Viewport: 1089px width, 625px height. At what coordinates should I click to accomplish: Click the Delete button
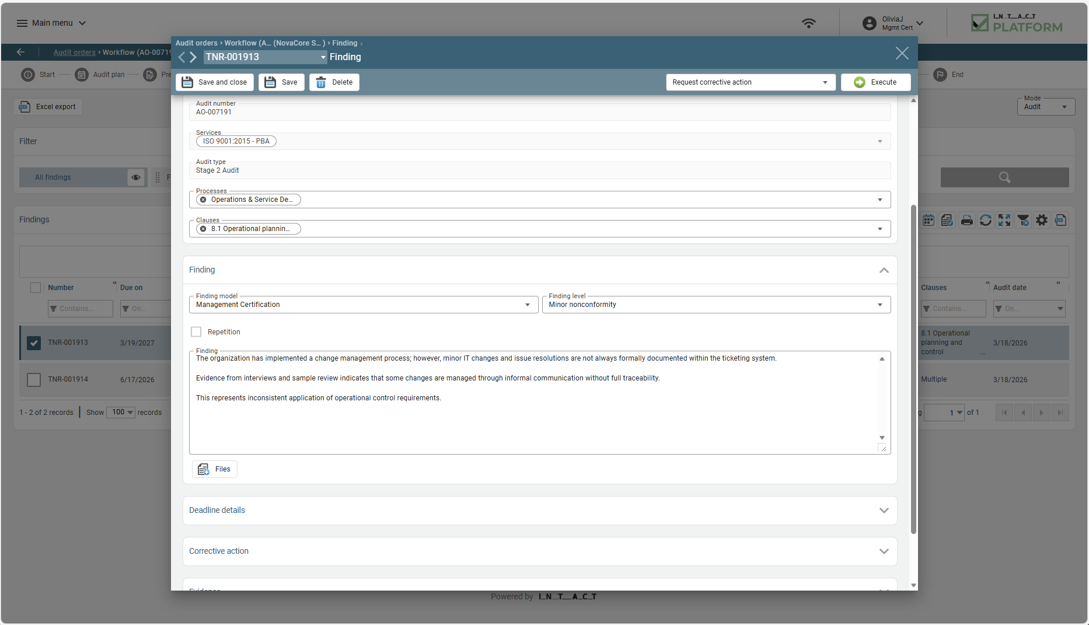click(x=334, y=82)
